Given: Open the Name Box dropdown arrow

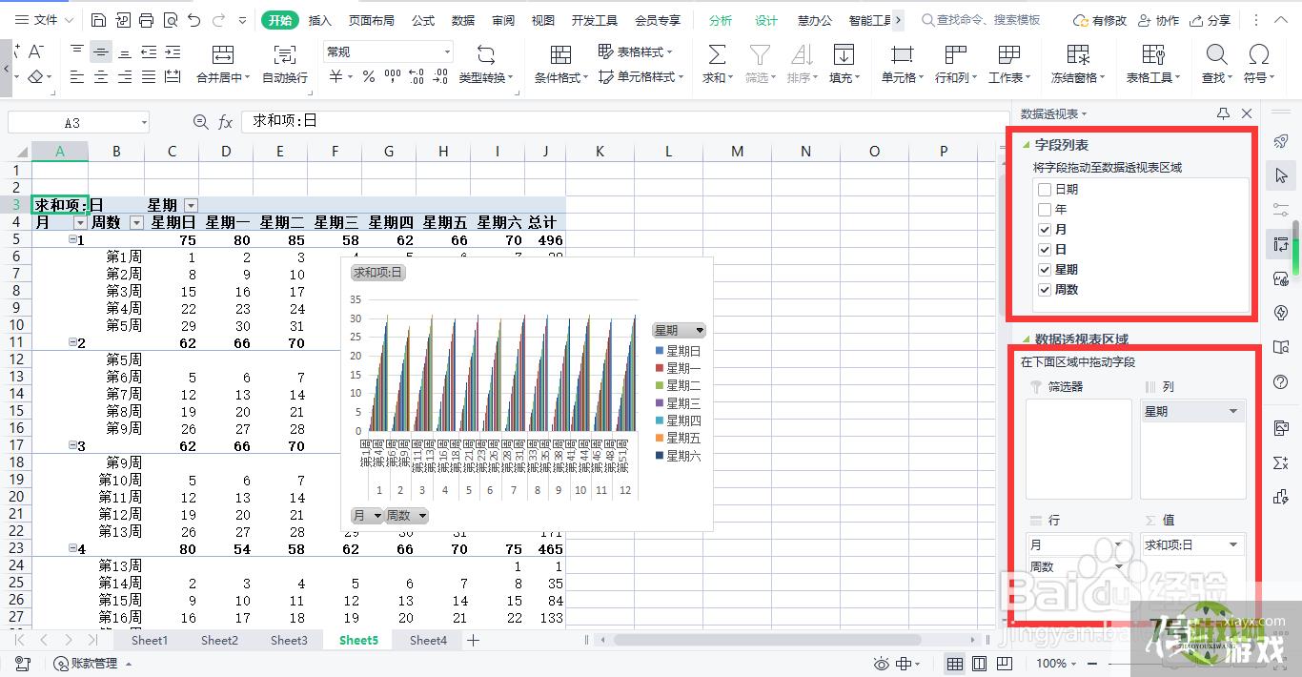Looking at the screenshot, I should click(x=144, y=122).
